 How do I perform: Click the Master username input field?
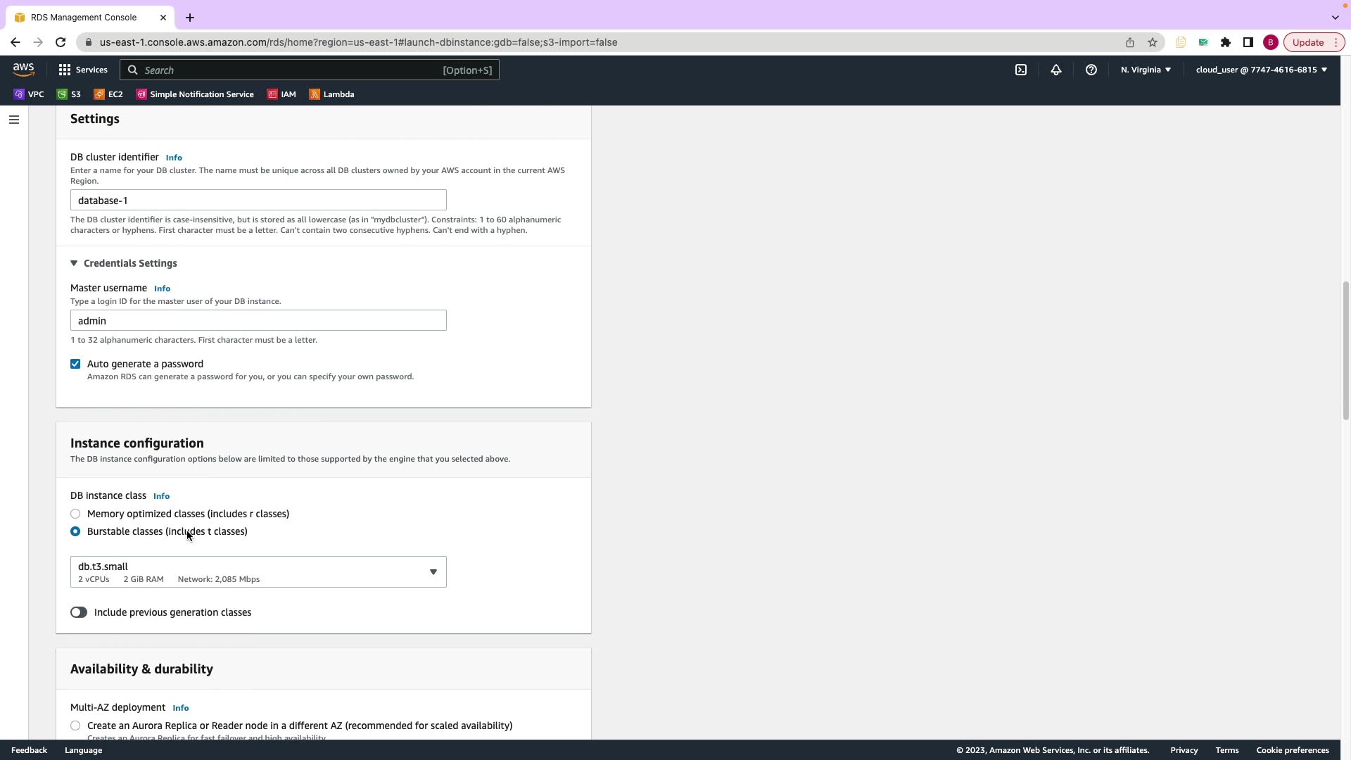[258, 321]
